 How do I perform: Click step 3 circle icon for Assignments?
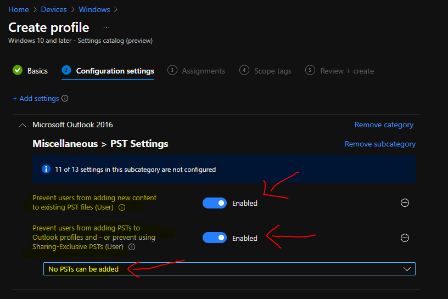point(172,70)
